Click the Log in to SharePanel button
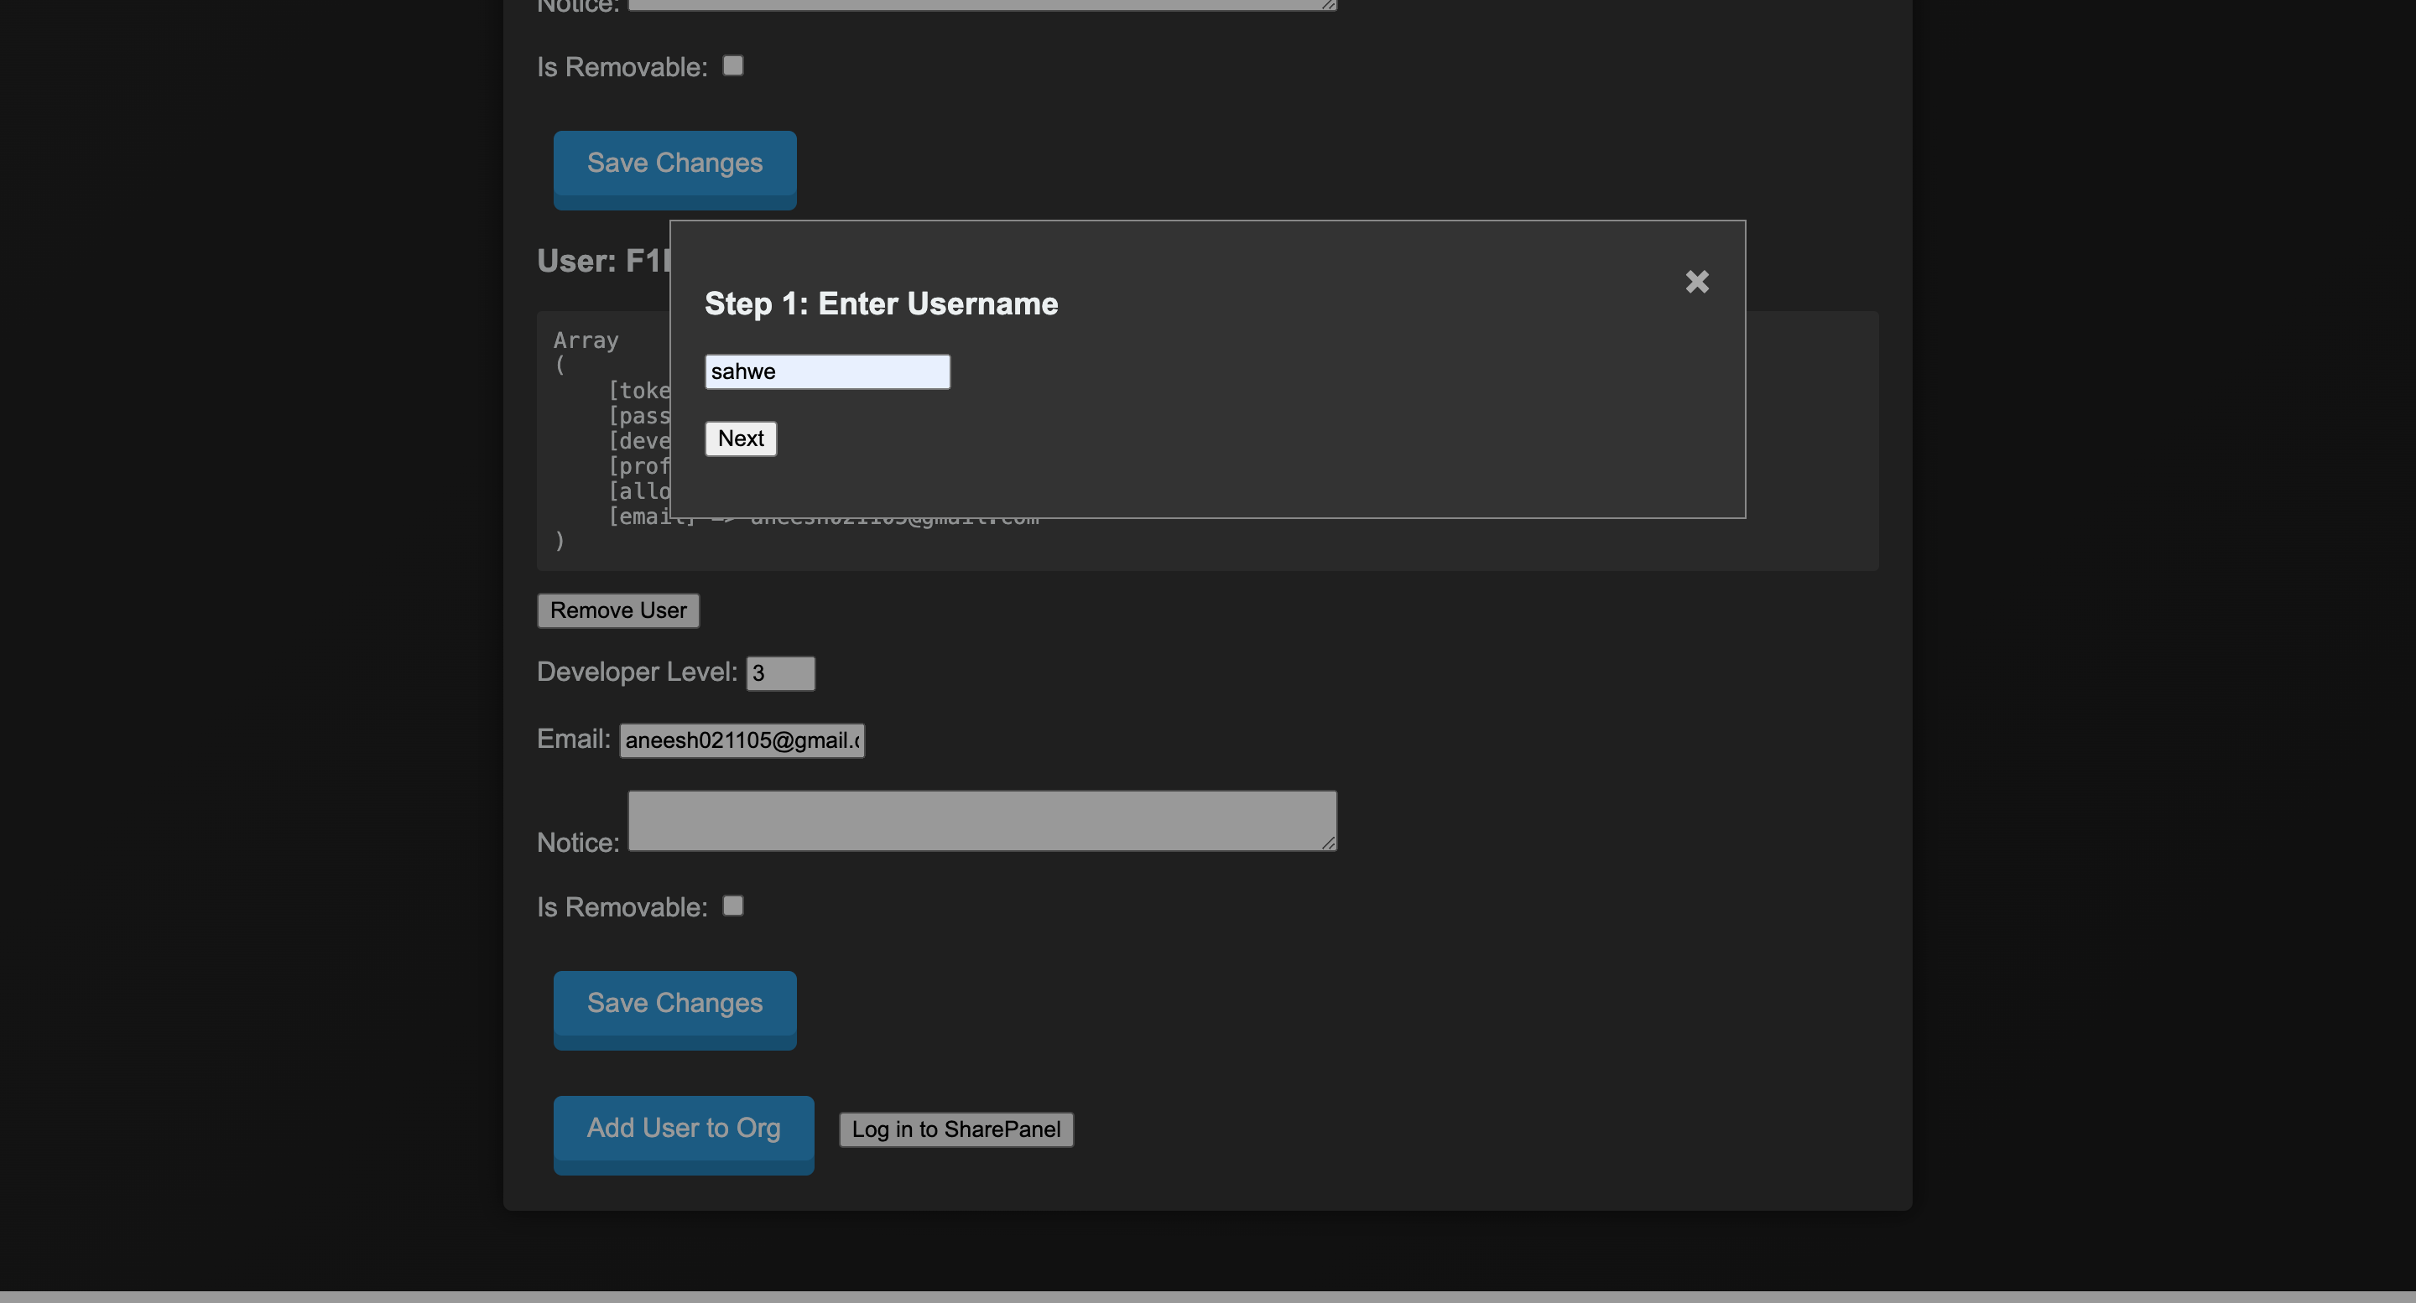 coord(955,1129)
